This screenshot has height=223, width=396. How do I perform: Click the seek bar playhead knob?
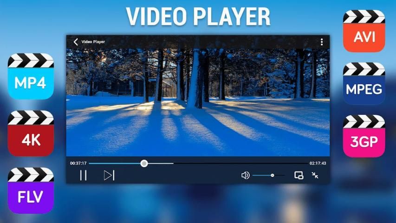(x=144, y=163)
